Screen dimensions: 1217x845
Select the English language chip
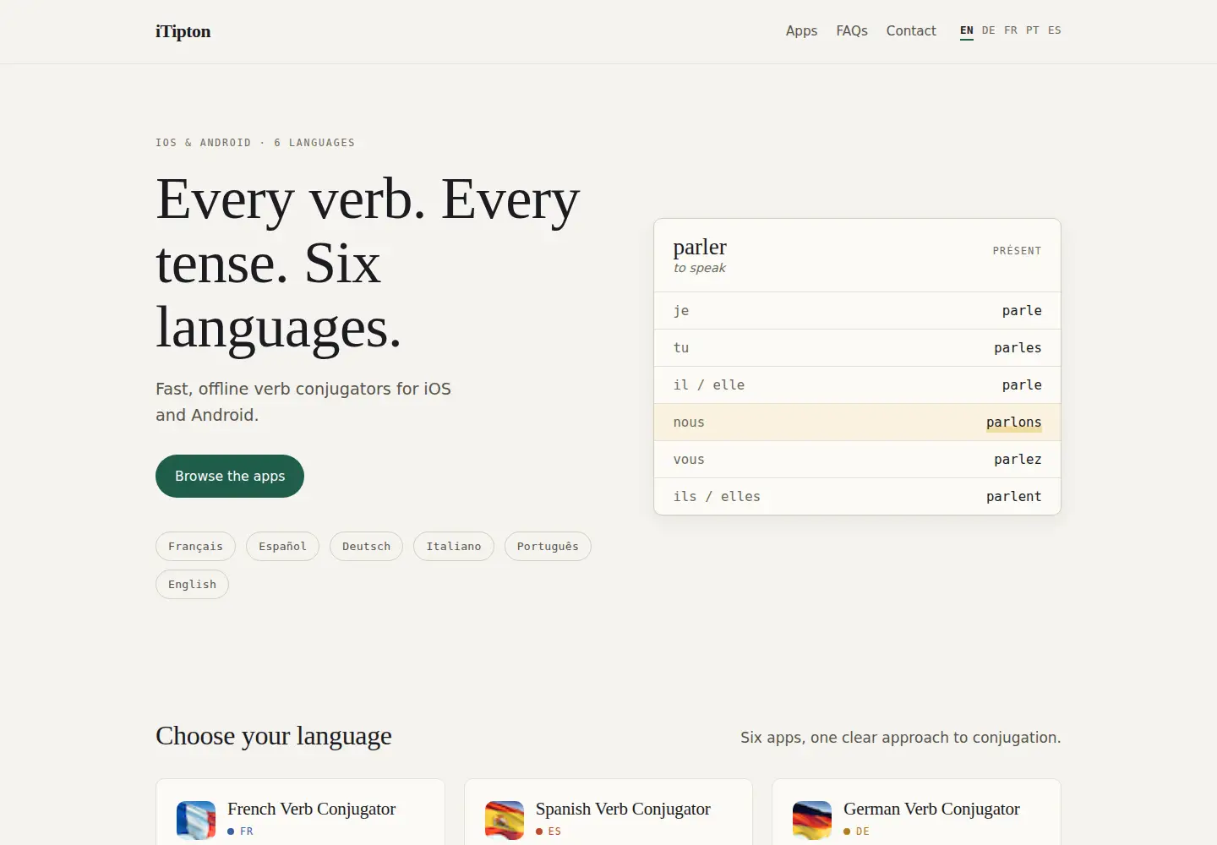(192, 584)
